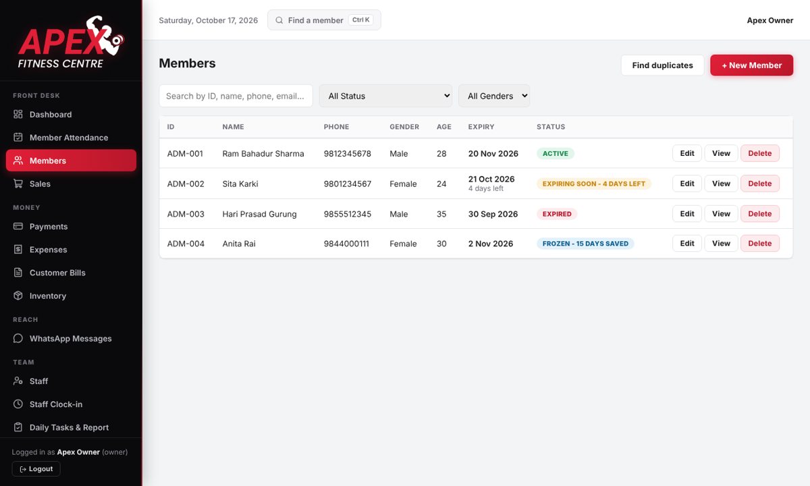Click phone number 9855512345
The image size is (810, 486).
tap(348, 214)
